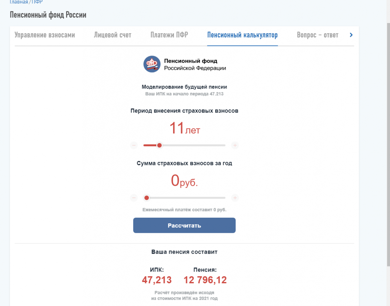390x306 pixels.
Task: Click minus icon for yearly contribution sum
Action: click(x=134, y=198)
